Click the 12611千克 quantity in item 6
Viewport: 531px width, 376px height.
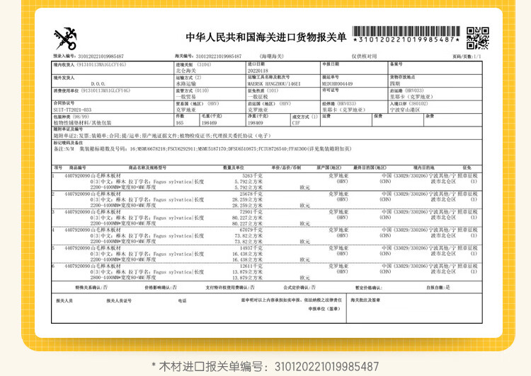tap(251, 266)
